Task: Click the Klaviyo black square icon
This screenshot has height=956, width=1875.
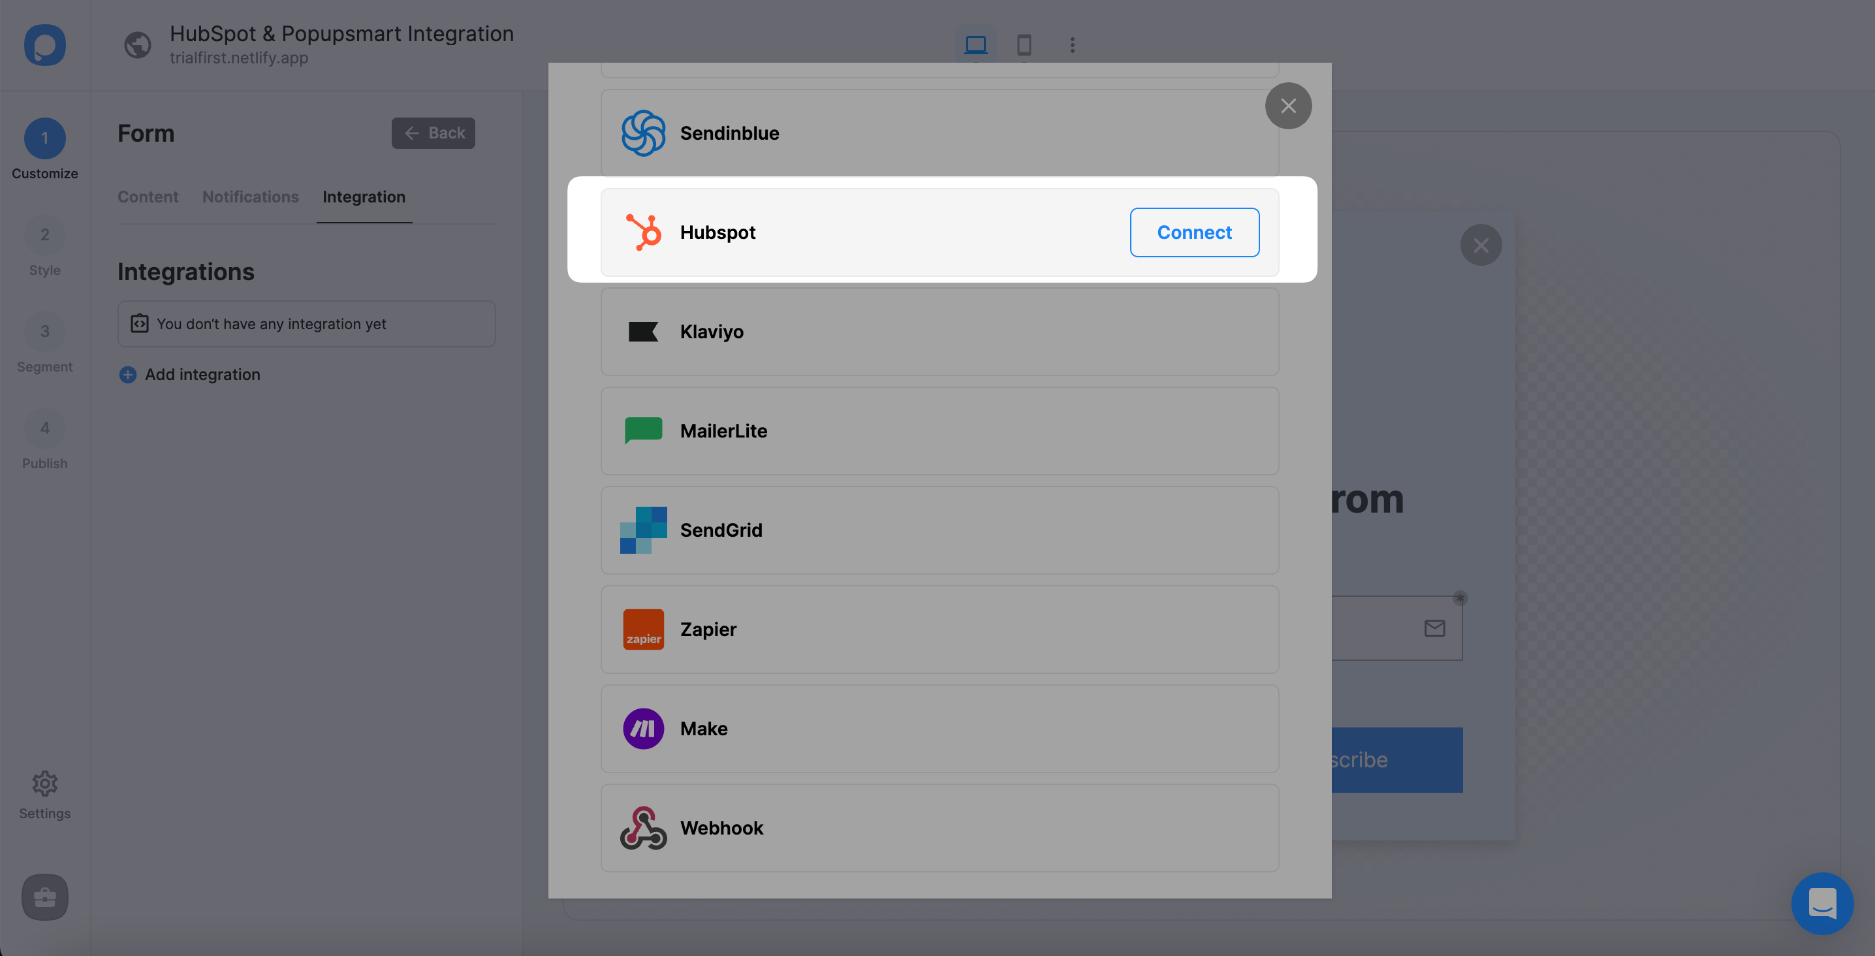Action: (x=642, y=330)
